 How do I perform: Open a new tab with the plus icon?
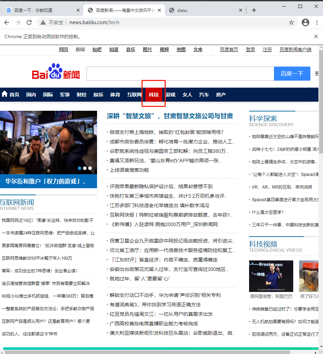[x=254, y=10]
